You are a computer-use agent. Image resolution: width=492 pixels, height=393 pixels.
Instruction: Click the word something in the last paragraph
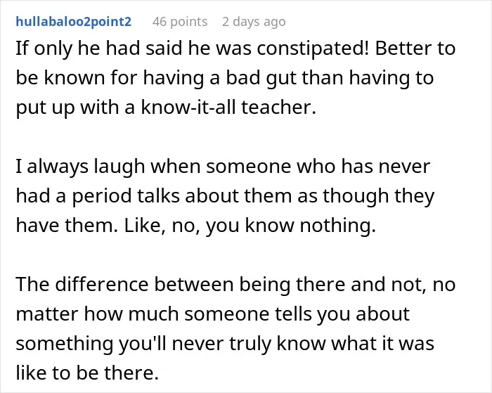64,343
